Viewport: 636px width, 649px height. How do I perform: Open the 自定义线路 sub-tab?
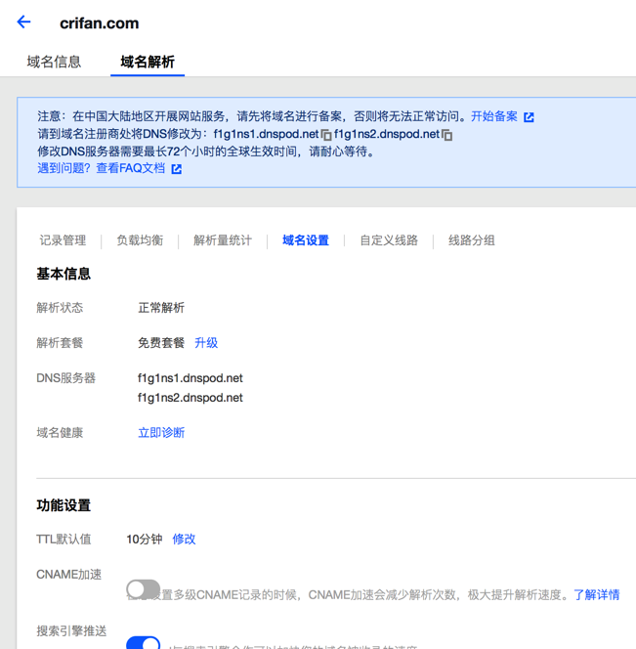tap(389, 240)
